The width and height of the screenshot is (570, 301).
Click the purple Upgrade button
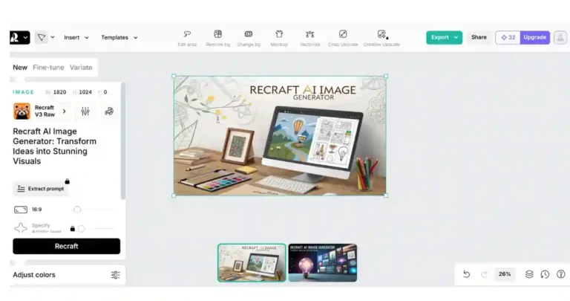click(x=534, y=37)
